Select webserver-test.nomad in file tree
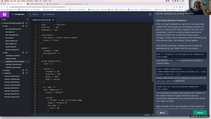 [15, 61]
